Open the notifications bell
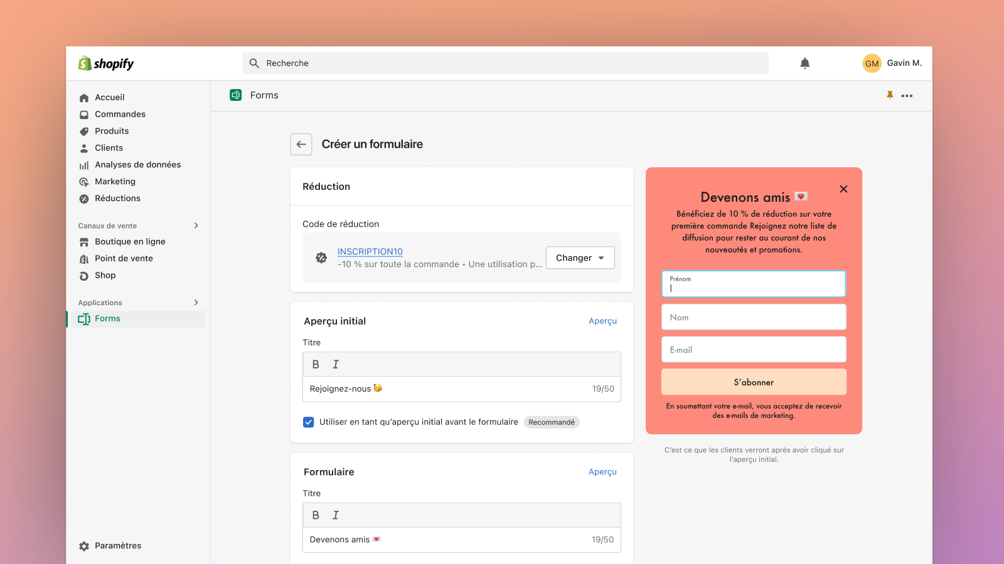 pos(805,63)
